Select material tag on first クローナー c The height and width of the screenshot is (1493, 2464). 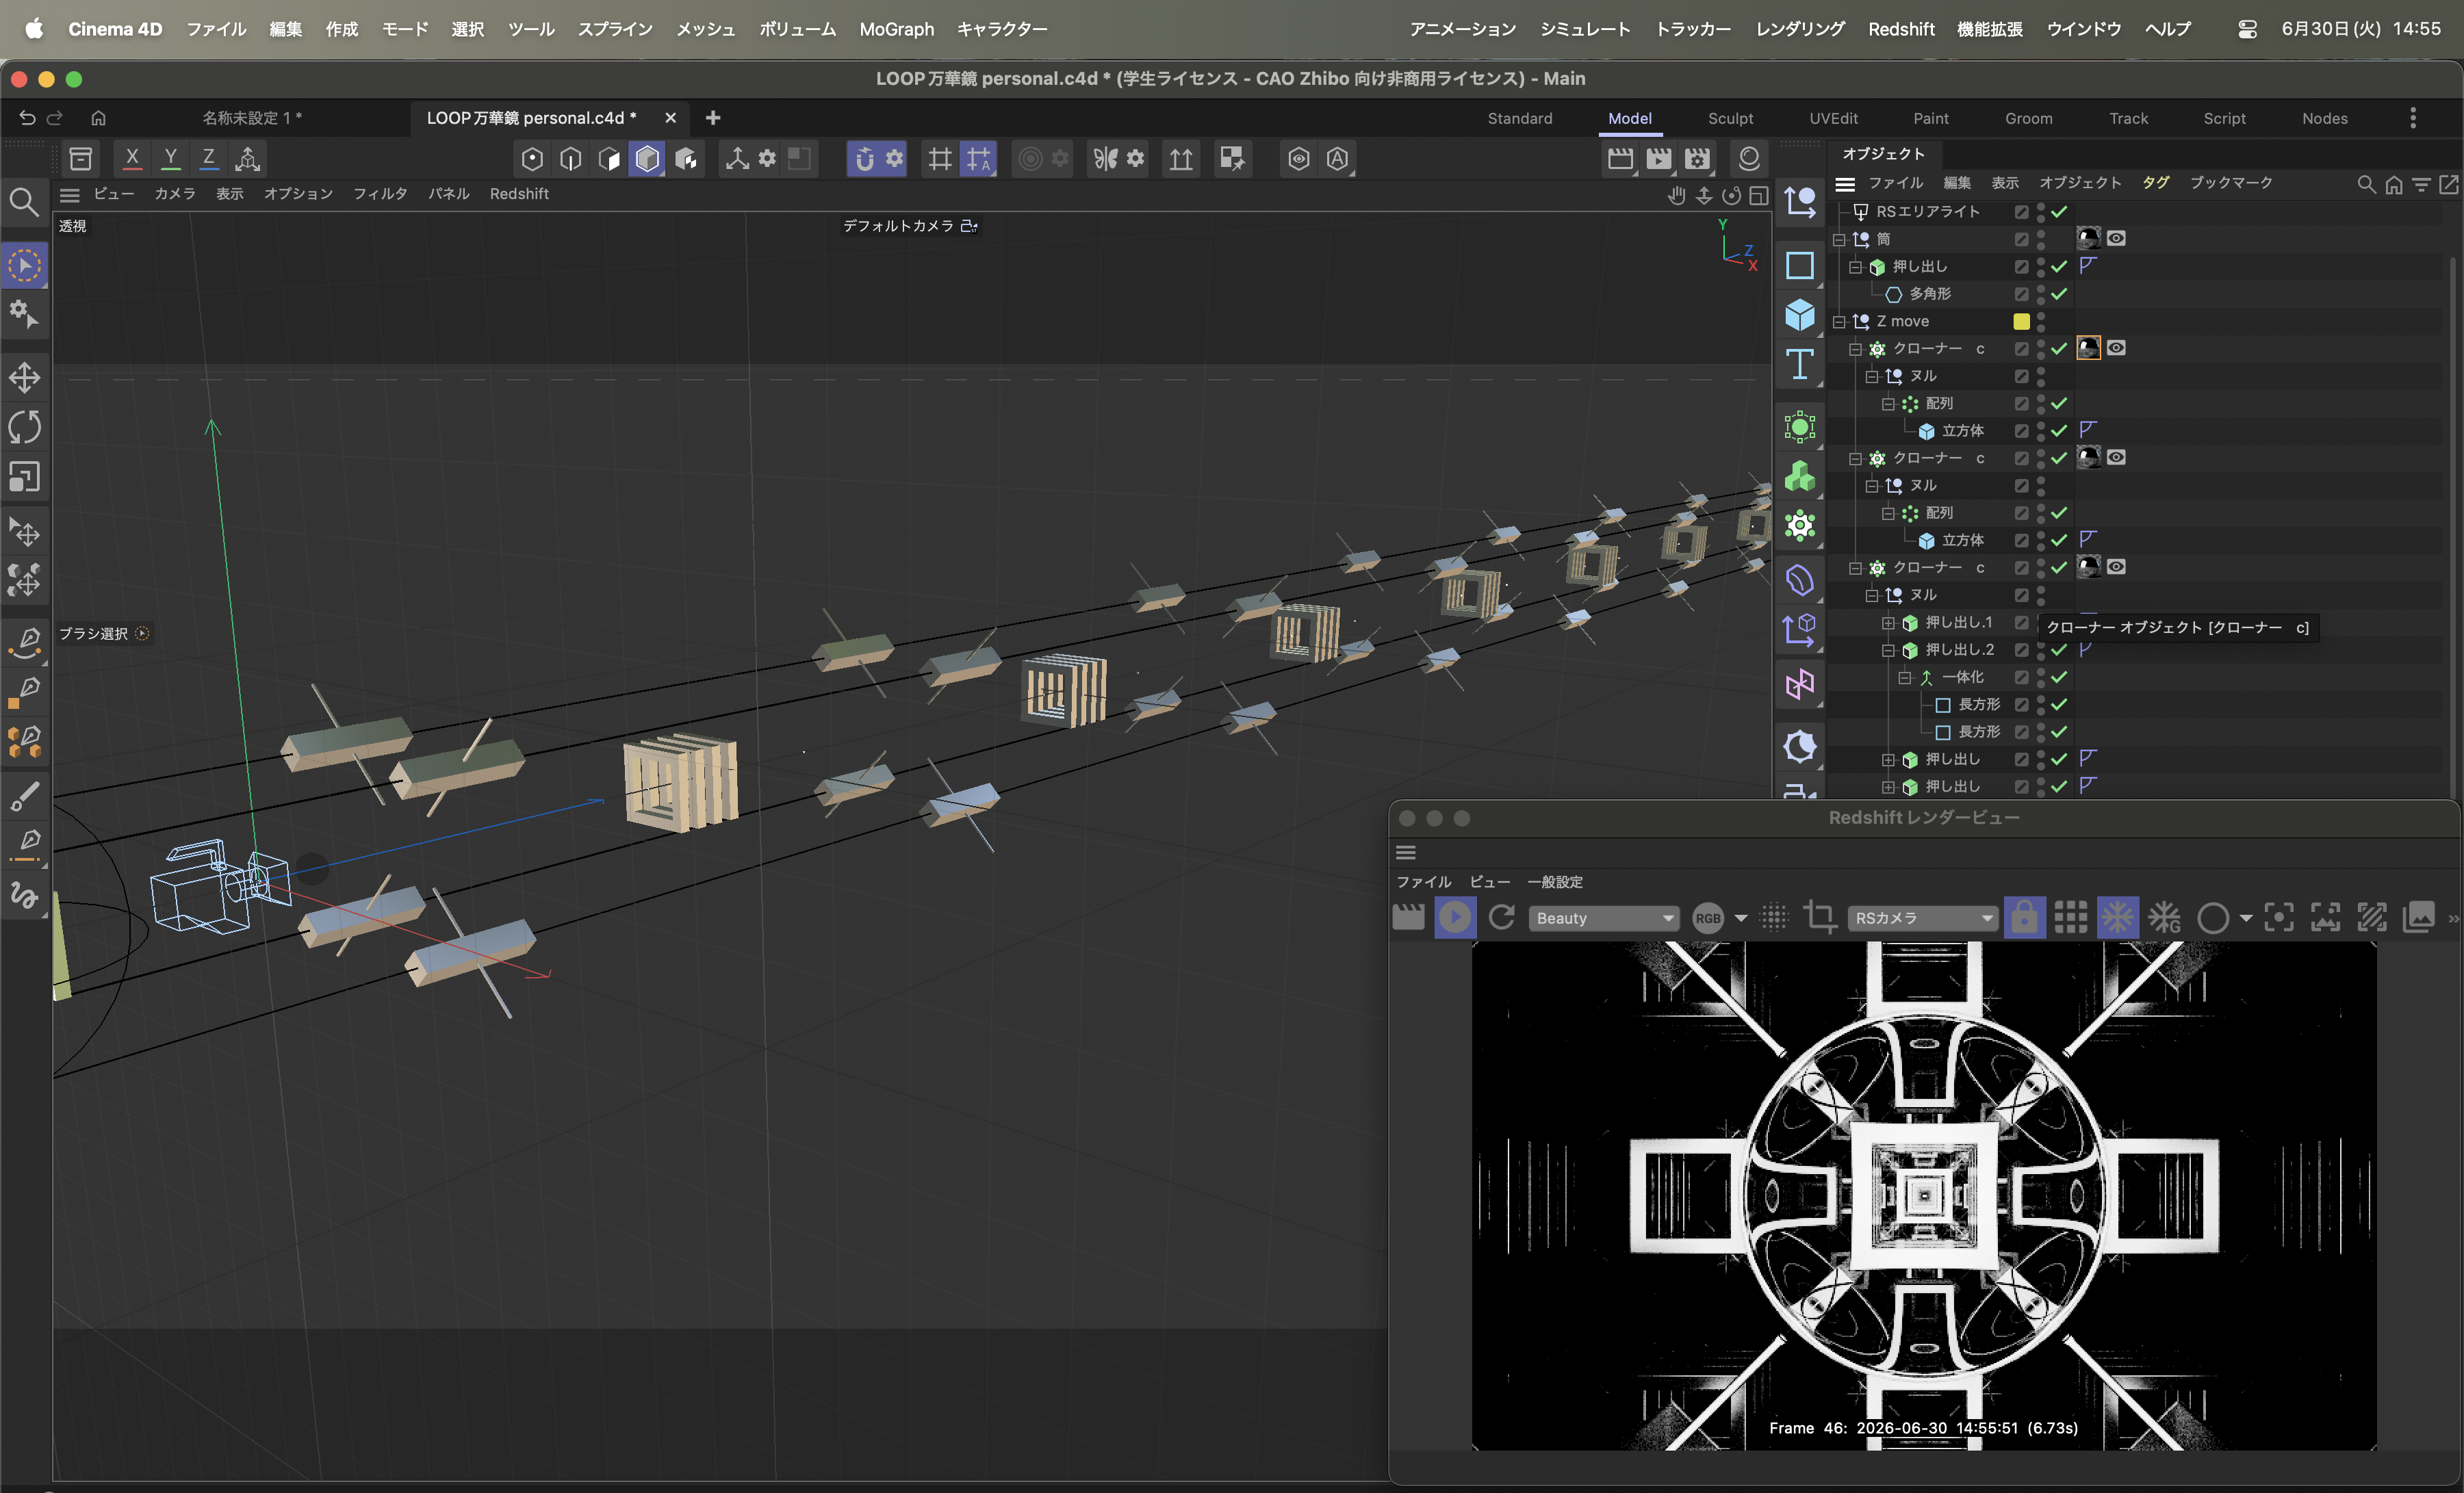2088,348
